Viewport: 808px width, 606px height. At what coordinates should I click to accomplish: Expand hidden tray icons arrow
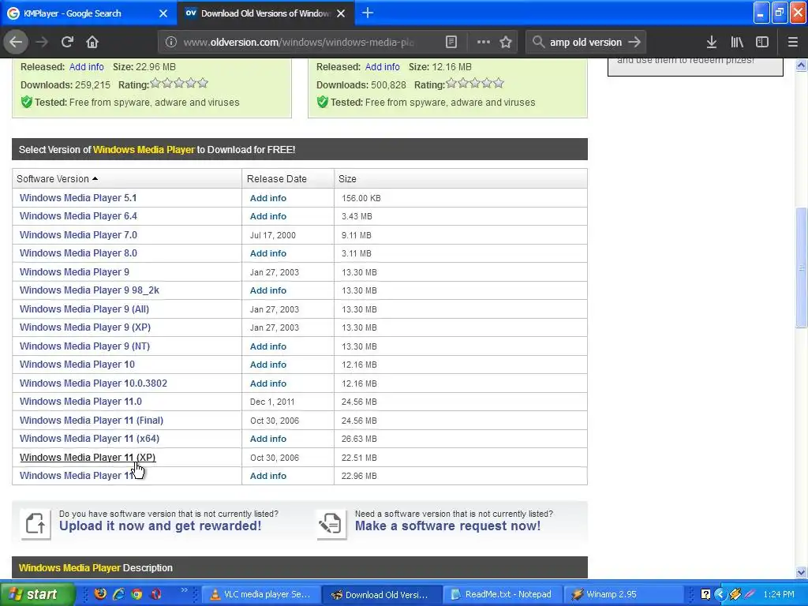(x=720, y=594)
